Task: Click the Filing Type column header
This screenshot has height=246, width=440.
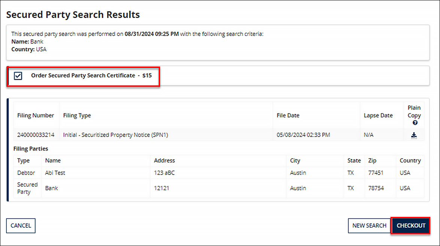Action: pyautogui.click(x=77, y=116)
